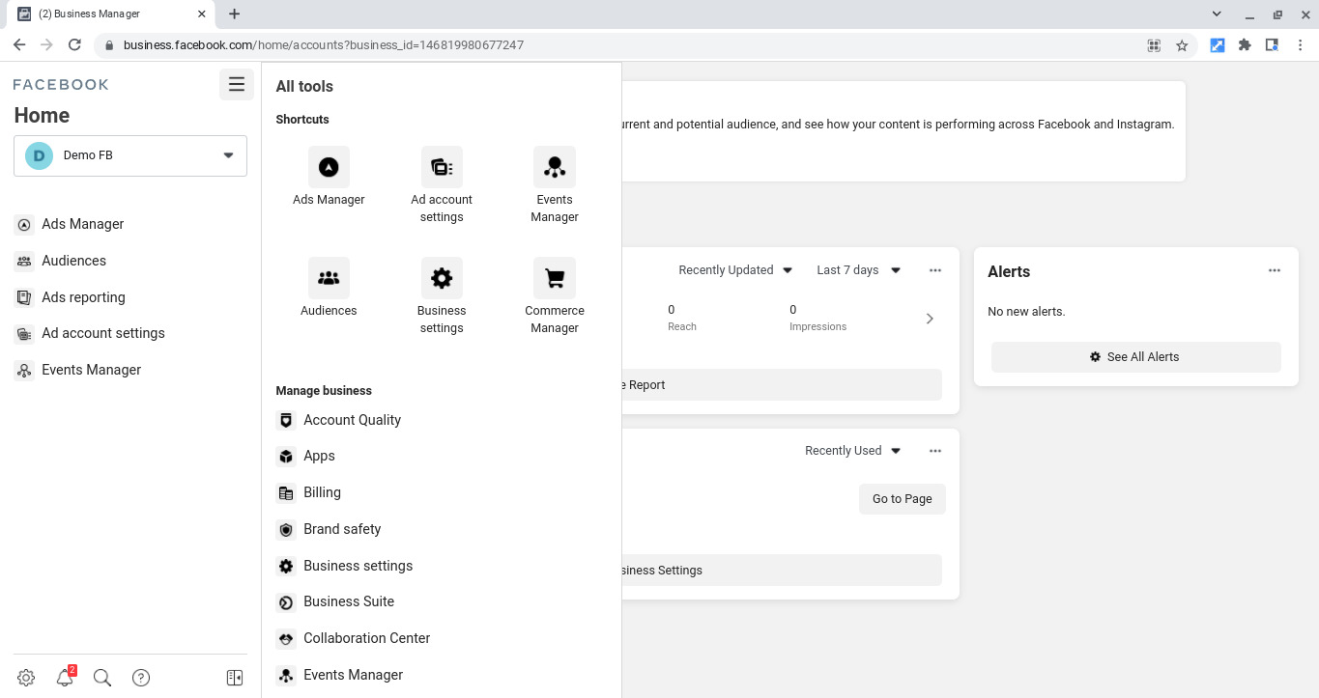Open Chrome three-dot menu
This screenshot has width=1319, height=698.
tap(1301, 45)
